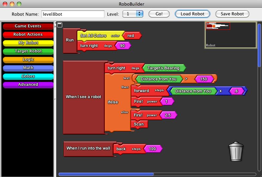The width and height of the screenshot is (262, 177).
Task: Click the turn right Target's Bearing command block
Action: tap(124, 68)
